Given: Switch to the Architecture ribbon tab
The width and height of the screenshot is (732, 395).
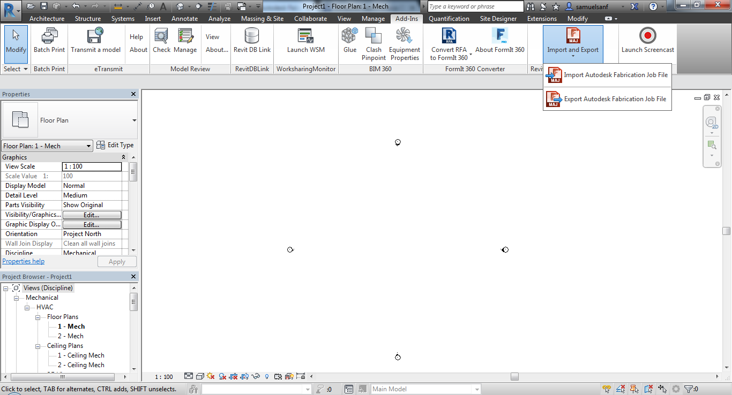Looking at the screenshot, I should coord(47,19).
